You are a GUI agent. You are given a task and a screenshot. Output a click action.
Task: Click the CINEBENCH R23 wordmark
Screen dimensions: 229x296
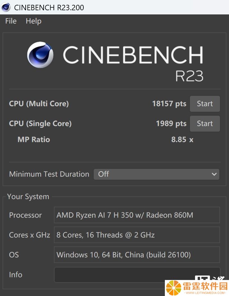(x=133, y=63)
